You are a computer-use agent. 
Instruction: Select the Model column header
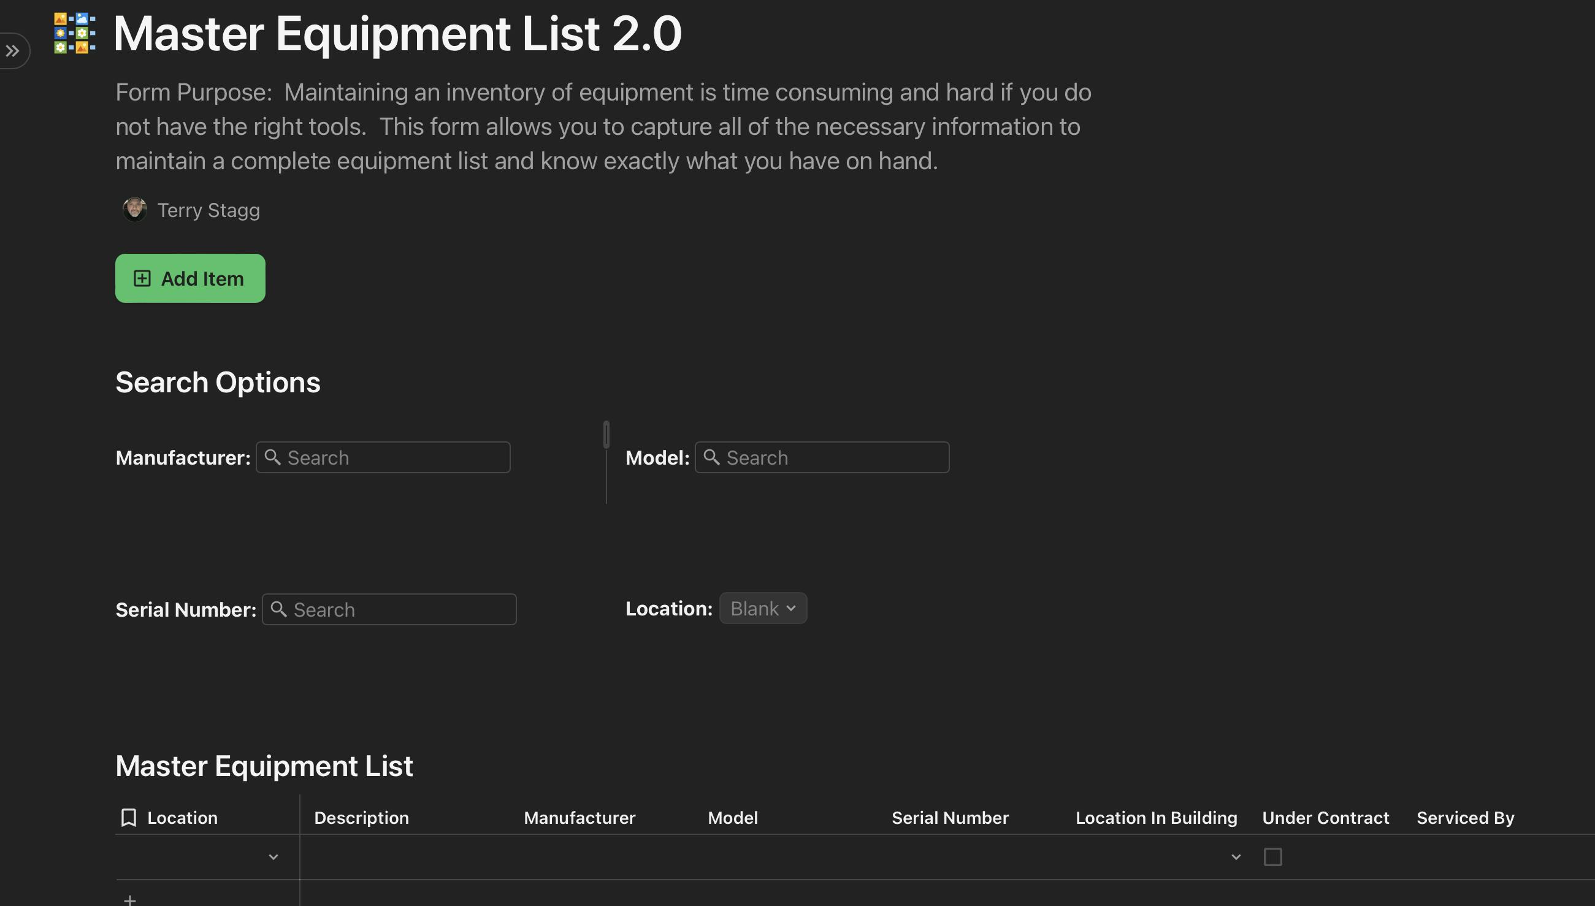tap(732, 818)
